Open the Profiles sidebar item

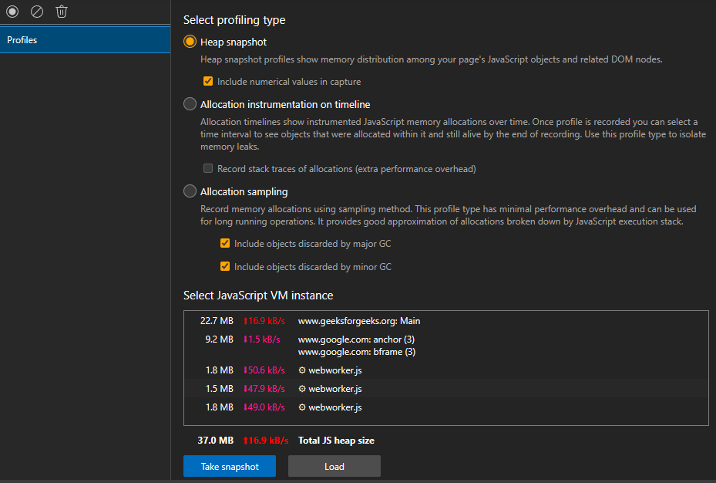coord(85,40)
